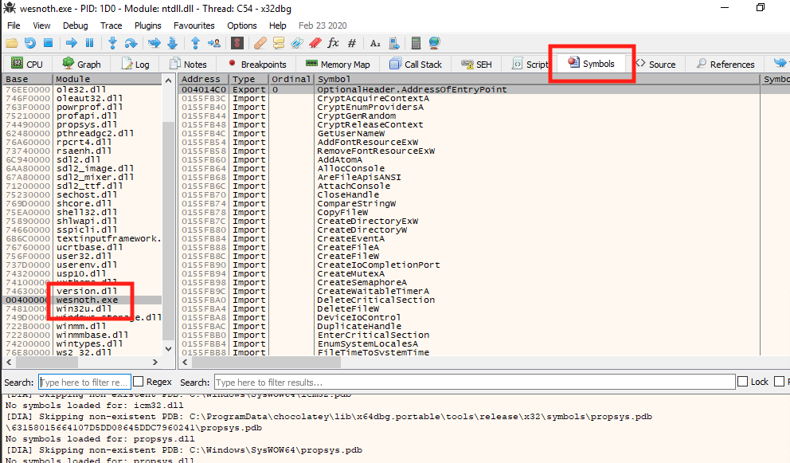This screenshot has height=463, width=790.
Task: Switch to the Memory Map tab
Action: tap(338, 64)
